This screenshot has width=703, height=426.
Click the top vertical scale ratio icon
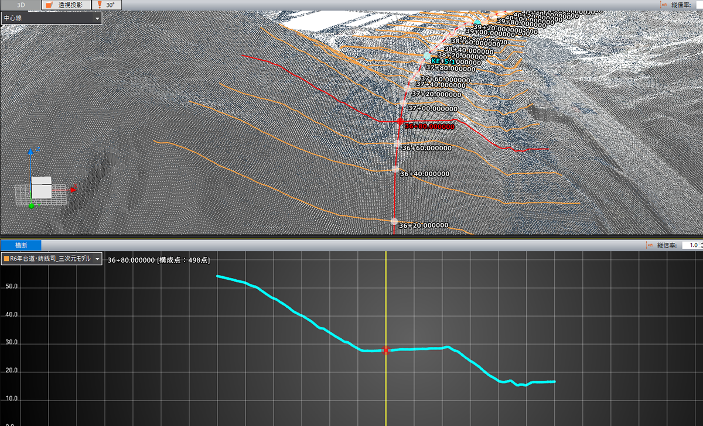tap(664, 4)
